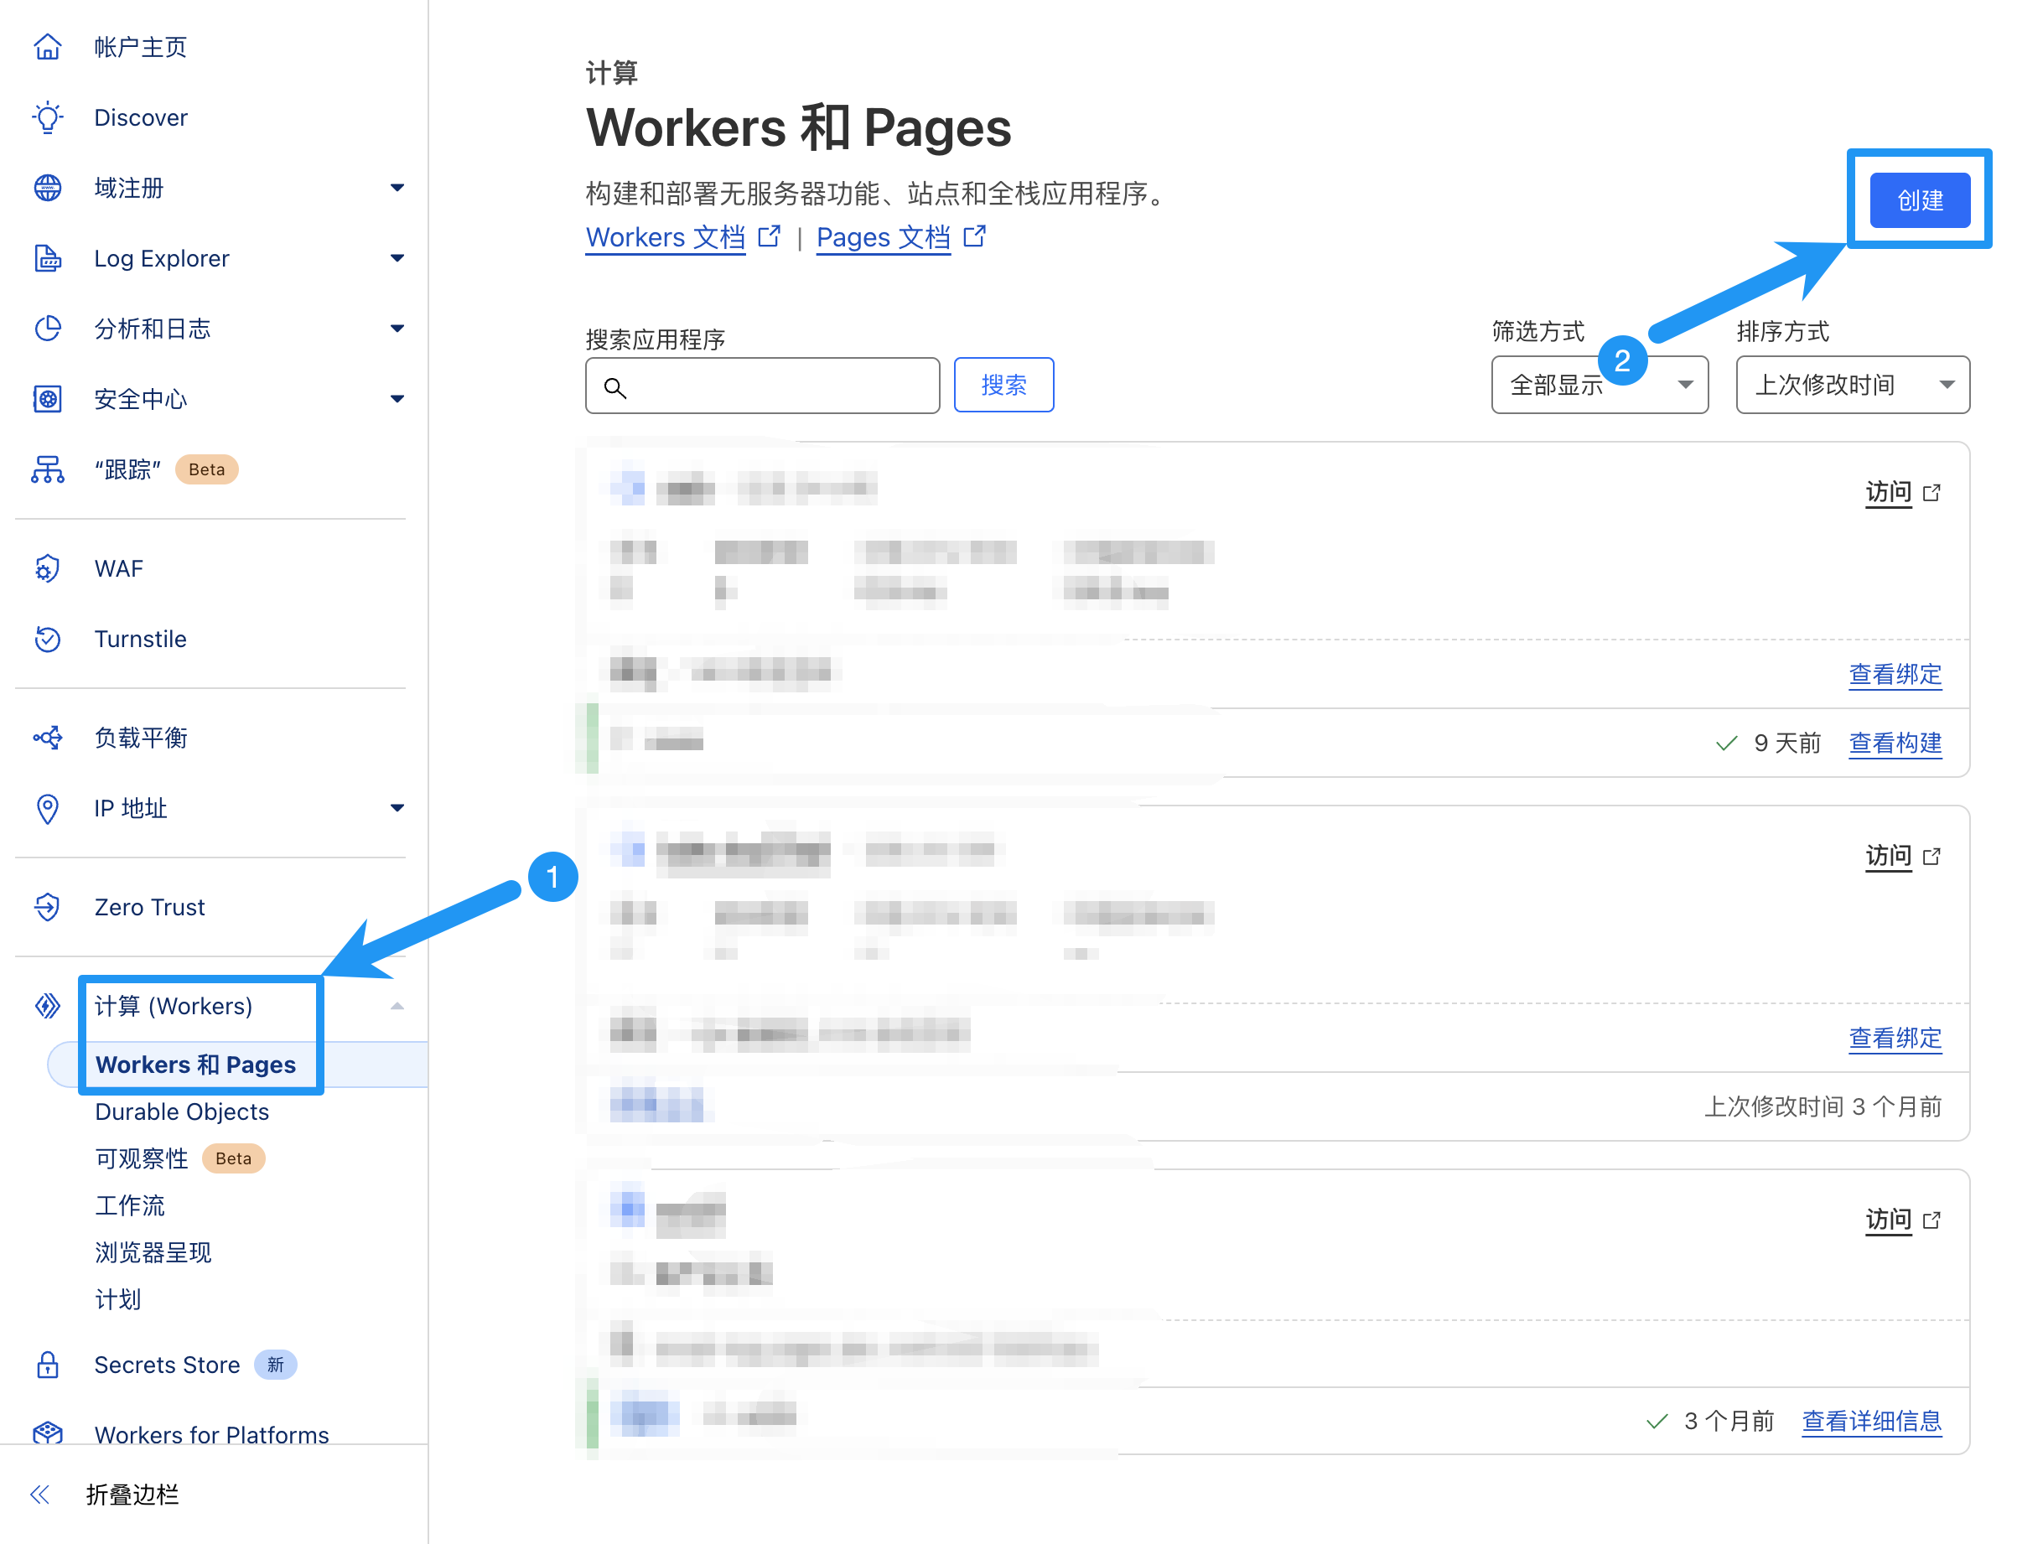Click 查看详细信息 next to 3 个月前
This screenshot has height=1544, width=2017.
tap(1871, 1421)
